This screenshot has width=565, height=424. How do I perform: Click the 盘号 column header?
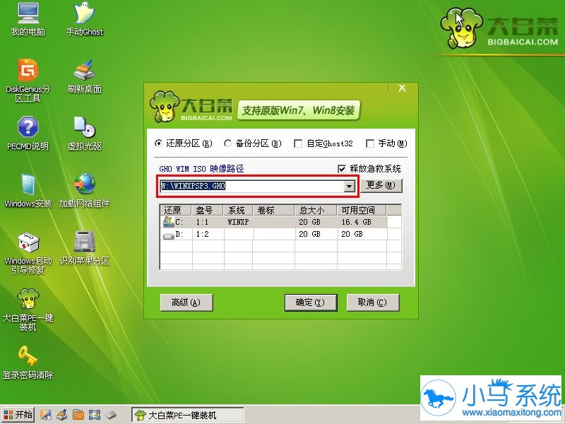tap(208, 210)
